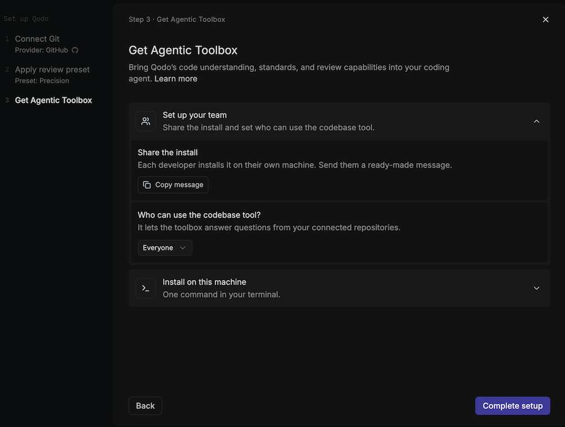Image resolution: width=565 pixels, height=427 pixels.
Task: Click Share the install and set subtitle
Action: [x=268, y=128]
